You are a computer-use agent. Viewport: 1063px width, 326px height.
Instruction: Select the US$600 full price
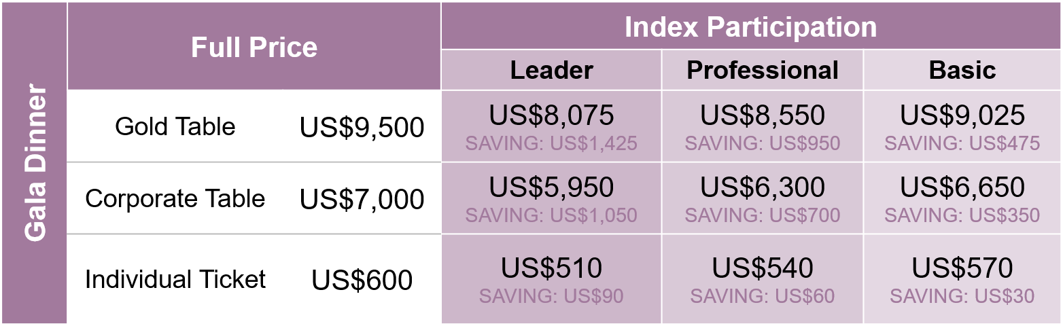coord(362,280)
